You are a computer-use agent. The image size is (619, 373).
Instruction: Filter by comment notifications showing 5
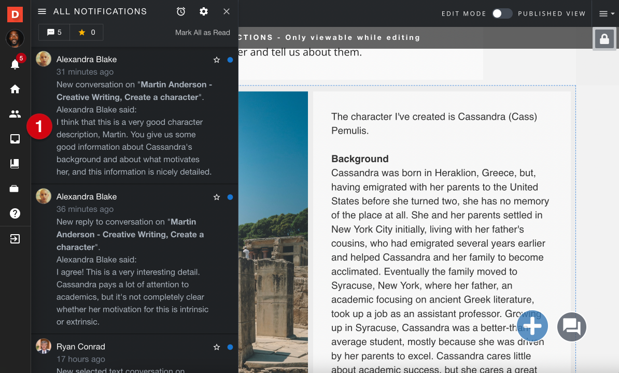(x=54, y=32)
